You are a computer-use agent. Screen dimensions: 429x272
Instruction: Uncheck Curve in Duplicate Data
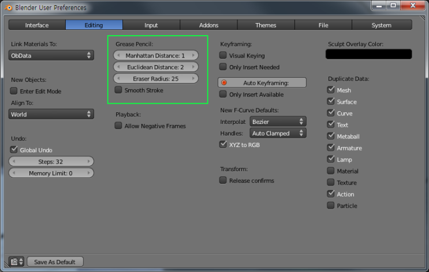[x=331, y=113]
